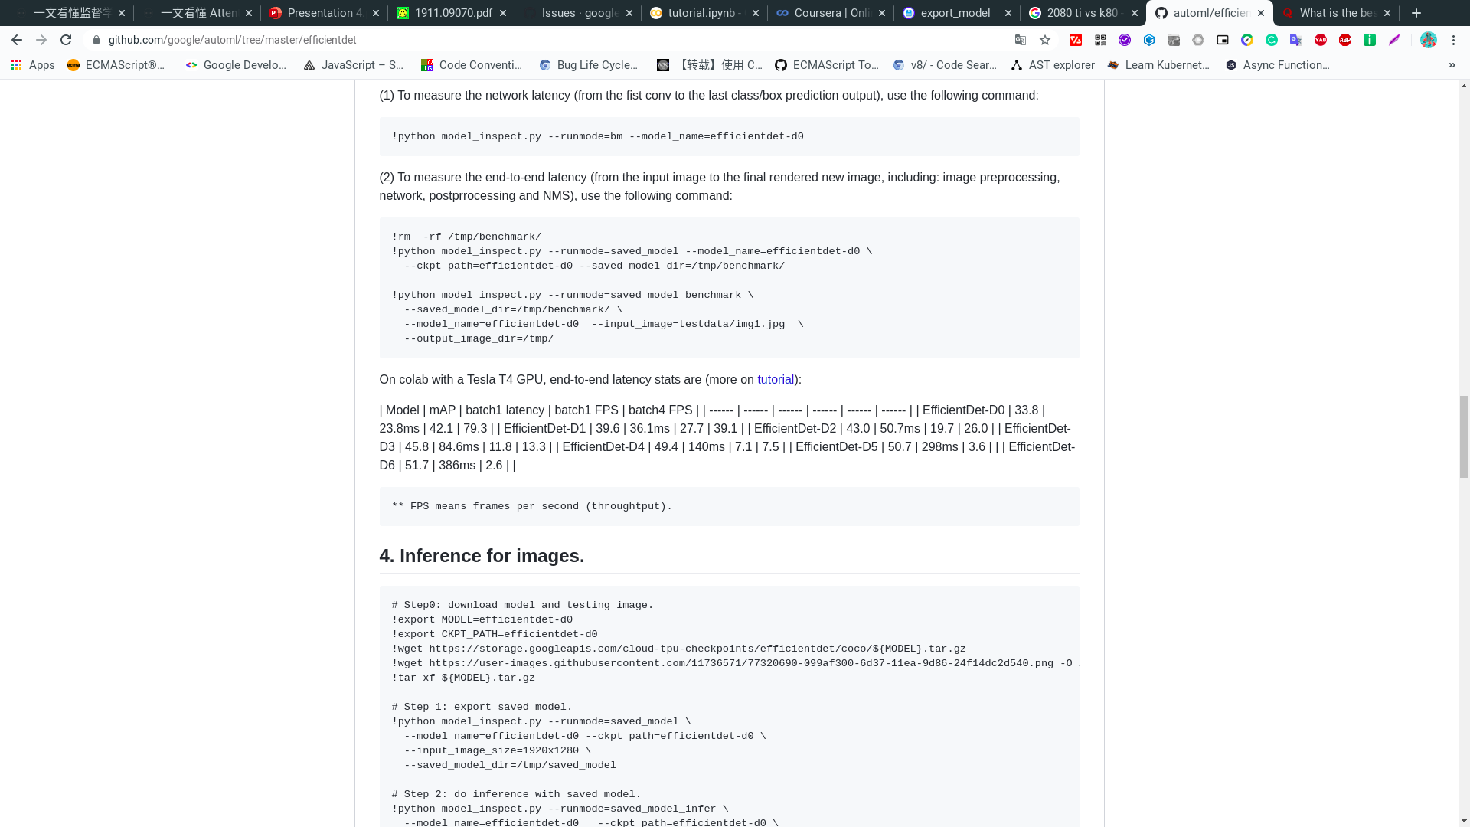Image resolution: width=1470 pixels, height=827 pixels.
Task: Toggle the purple checkmark extension
Action: 1125,40
